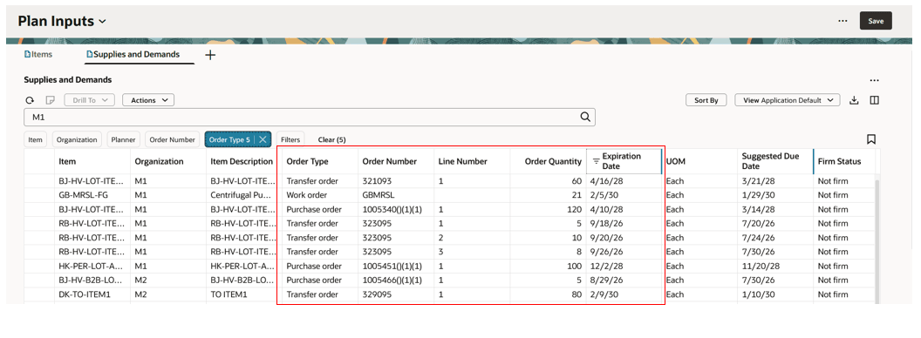Click the Firm Status column header
The width and height of the screenshot is (921, 338).
coord(844,161)
